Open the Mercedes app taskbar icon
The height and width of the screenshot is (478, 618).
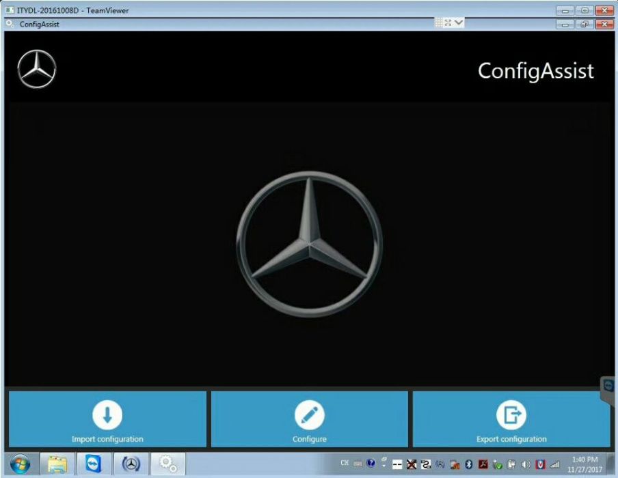click(131, 464)
